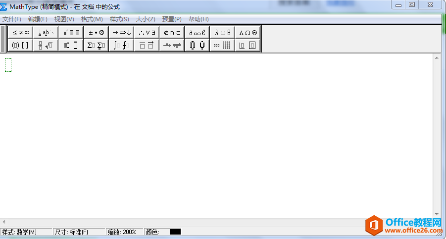
Task: Open the logical symbols palette (∴∀∃)
Action: coord(147,33)
